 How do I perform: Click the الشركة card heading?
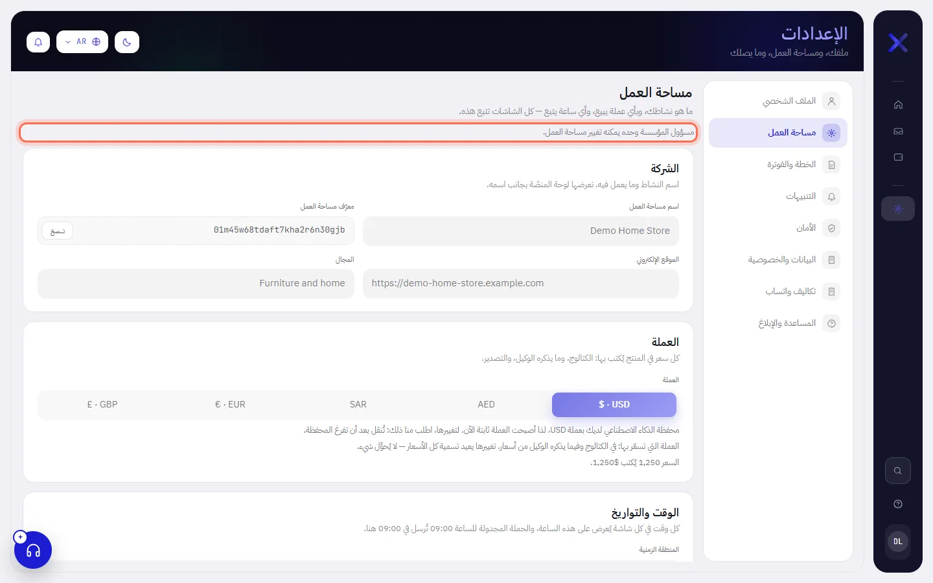[x=665, y=168]
